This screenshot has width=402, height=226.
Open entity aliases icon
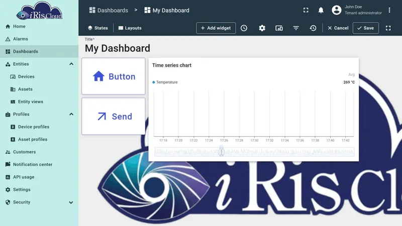tap(279, 28)
